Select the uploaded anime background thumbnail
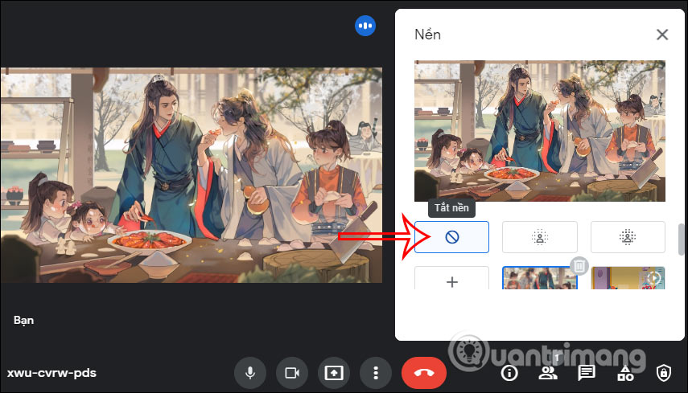The height and width of the screenshot is (393, 688). click(x=540, y=278)
